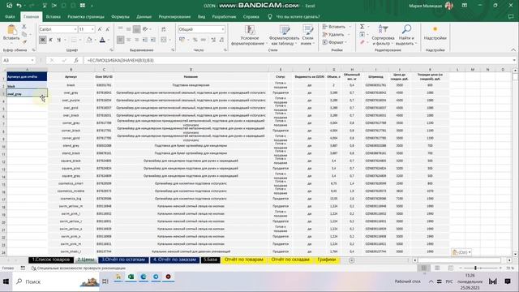
Task: Collapse the ribbon with the chevron
Action: click(513, 50)
